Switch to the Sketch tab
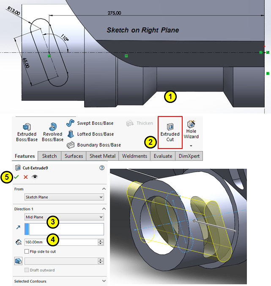271x286 pixels. pyautogui.click(x=49, y=156)
